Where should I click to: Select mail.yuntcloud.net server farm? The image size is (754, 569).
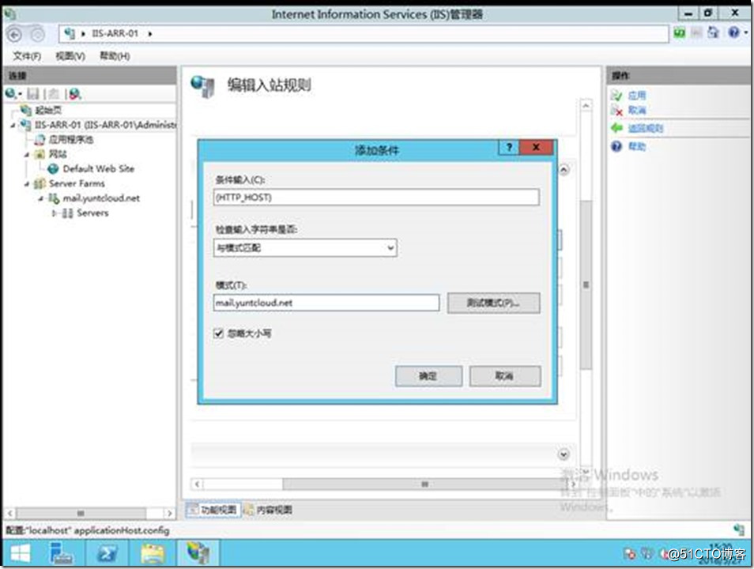101,198
